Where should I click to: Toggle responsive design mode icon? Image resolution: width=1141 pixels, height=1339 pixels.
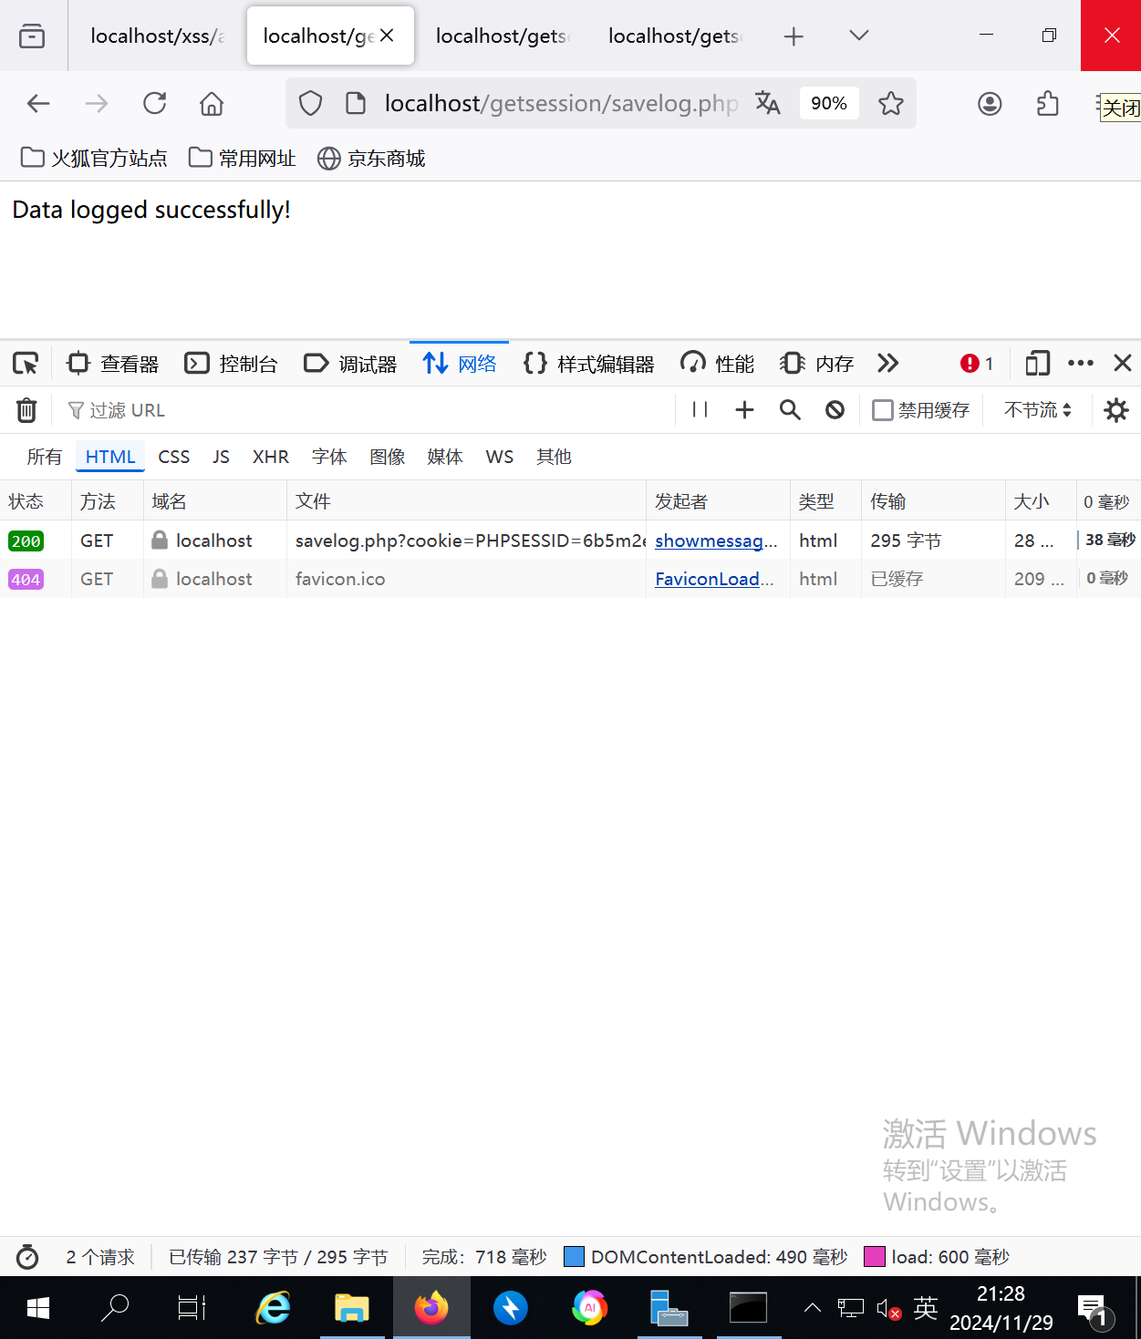(1037, 364)
